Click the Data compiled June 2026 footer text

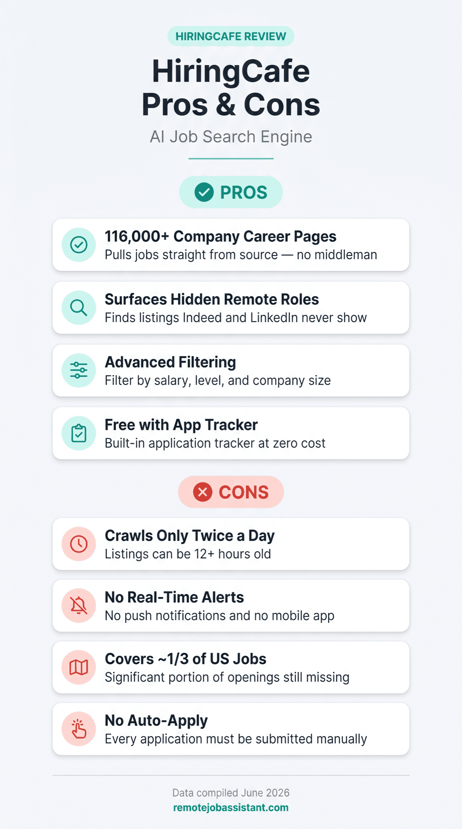[x=231, y=793]
